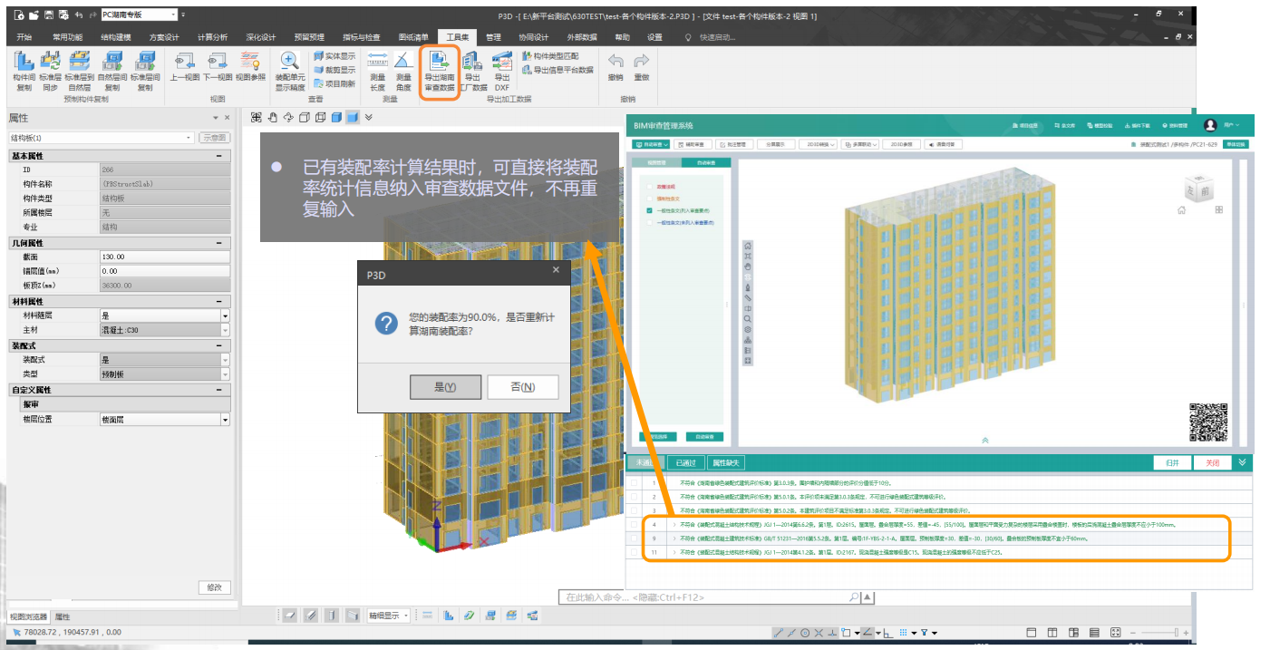Screen dimensions: 1270x650
Task: Click 是(Y) in the P3D dialog
Action: tap(445, 387)
